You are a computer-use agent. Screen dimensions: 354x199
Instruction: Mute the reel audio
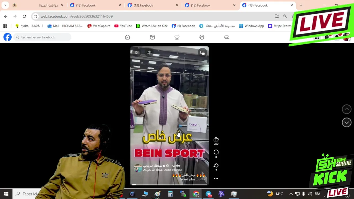click(x=149, y=53)
